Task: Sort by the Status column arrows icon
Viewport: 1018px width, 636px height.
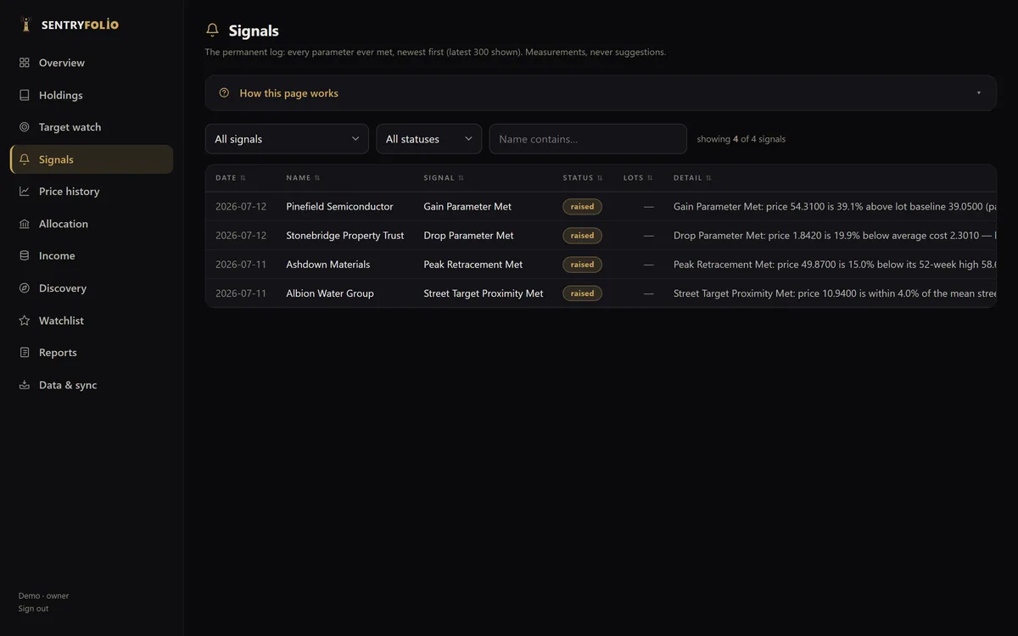Action: click(x=600, y=178)
